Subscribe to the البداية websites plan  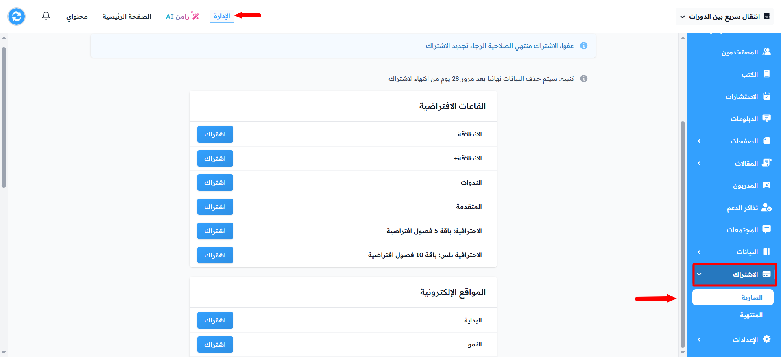tap(215, 320)
